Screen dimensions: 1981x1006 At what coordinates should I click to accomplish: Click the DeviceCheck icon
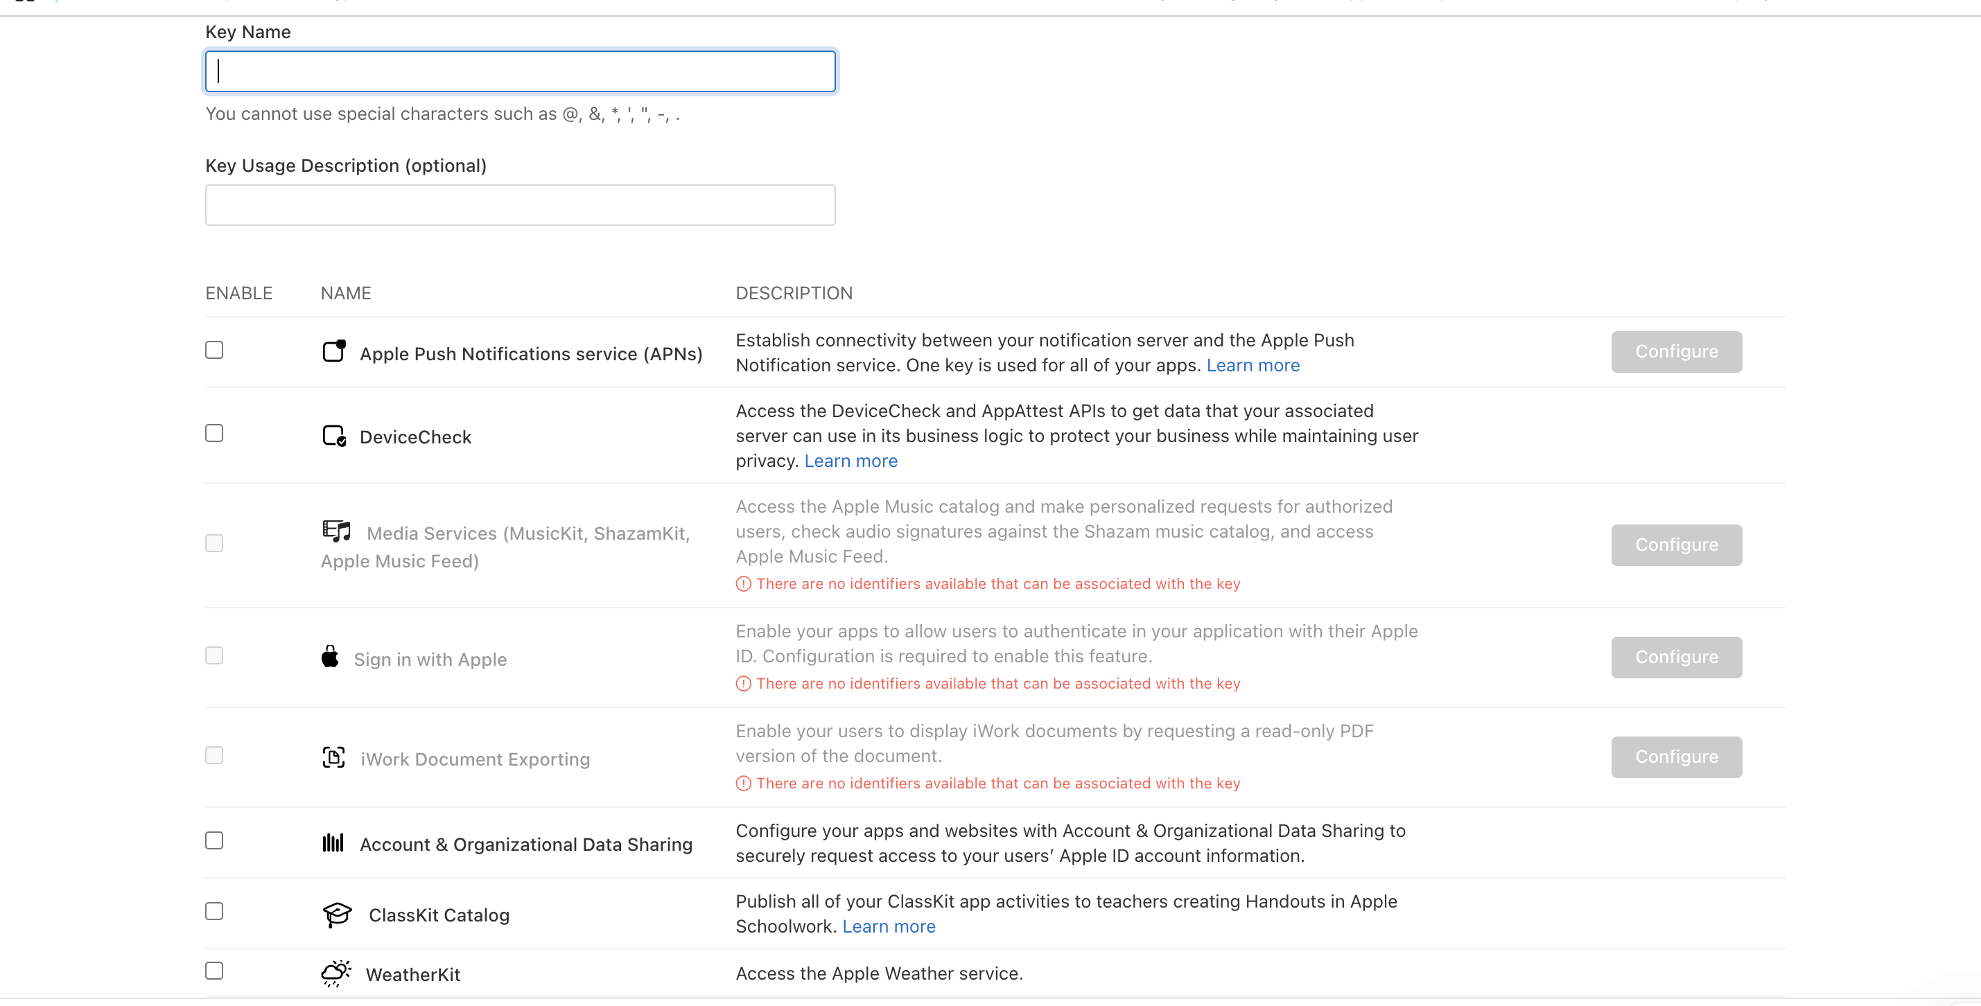point(334,436)
